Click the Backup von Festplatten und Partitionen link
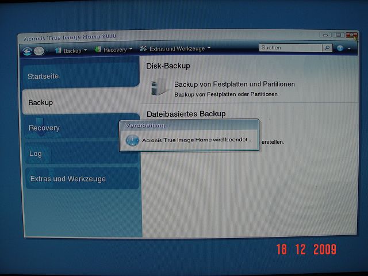The image size is (368, 276). click(x=234, y=84)
